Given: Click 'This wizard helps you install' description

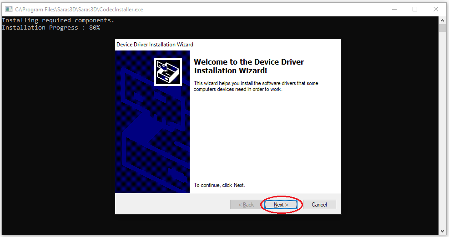Looking at the screenshot, I should 256,86.
